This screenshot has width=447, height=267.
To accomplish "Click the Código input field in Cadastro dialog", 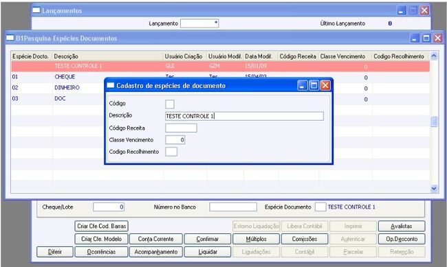I will coord(170,104).
